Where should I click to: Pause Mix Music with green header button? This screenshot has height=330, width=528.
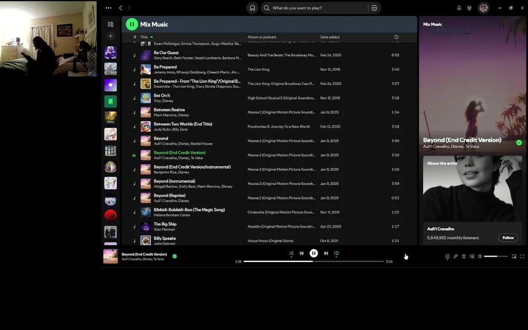132,24
